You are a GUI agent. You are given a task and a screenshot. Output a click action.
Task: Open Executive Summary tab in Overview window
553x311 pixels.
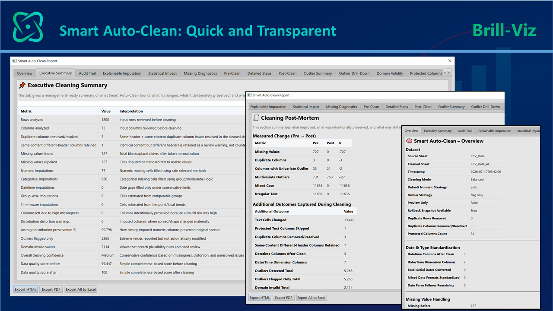coord(438,130)
